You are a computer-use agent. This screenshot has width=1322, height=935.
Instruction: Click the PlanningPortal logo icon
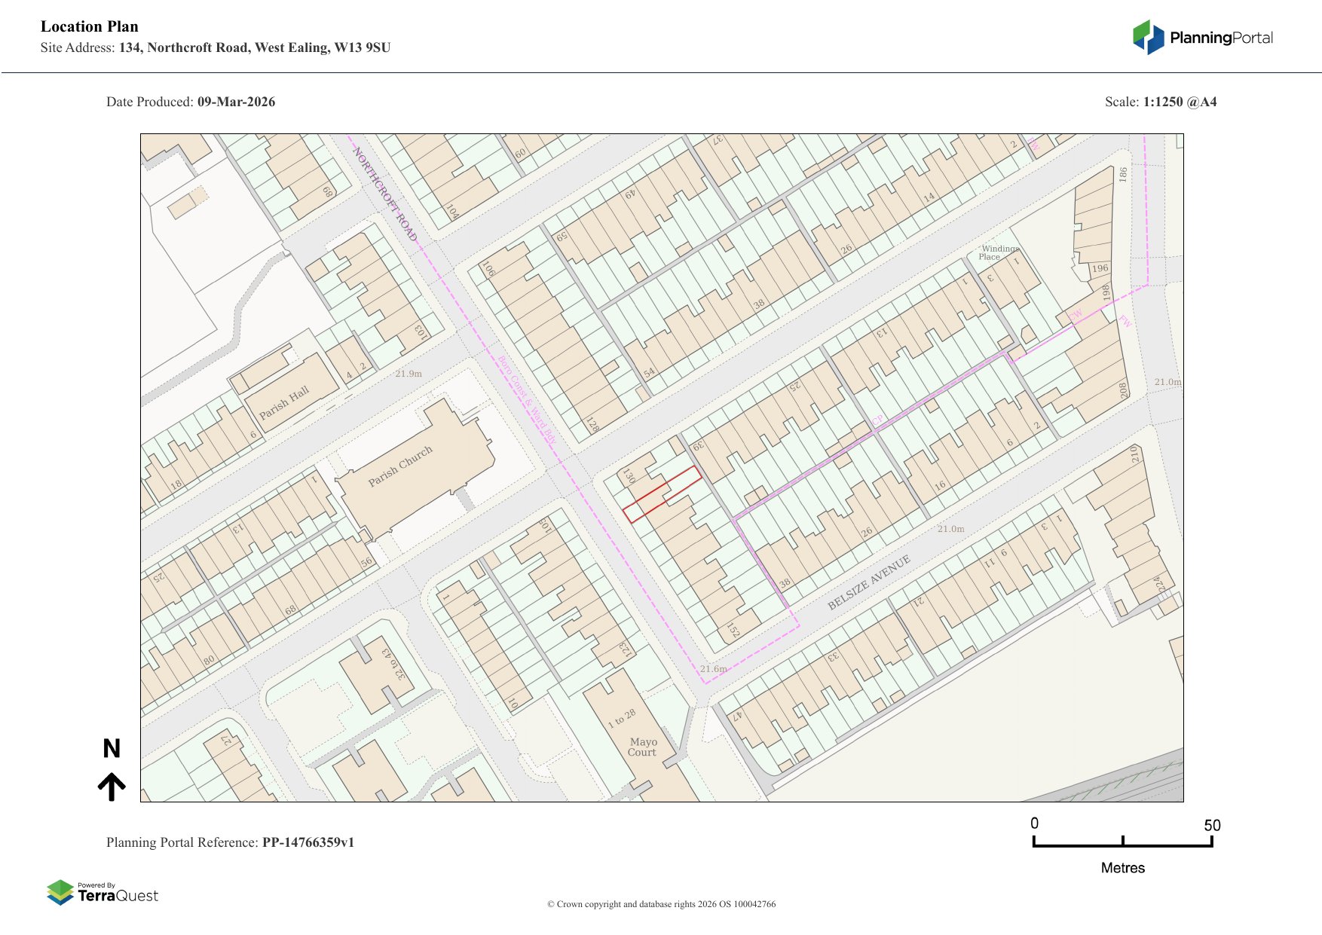pos(1148,37)
